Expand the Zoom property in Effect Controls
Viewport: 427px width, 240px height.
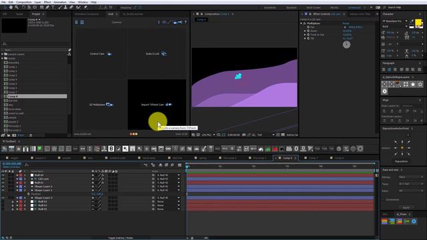click(x=305, y=31)
